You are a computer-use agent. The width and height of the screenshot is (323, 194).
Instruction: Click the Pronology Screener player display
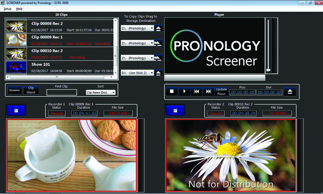point(214,45)
